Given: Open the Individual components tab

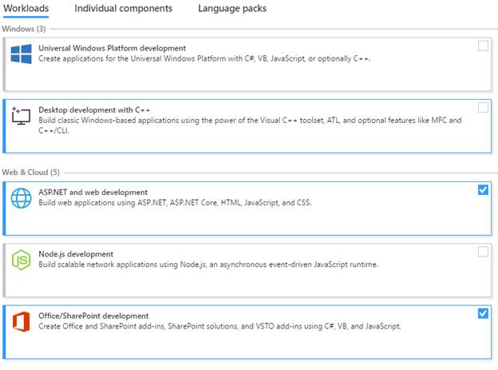Looking at the screenshot, I should point(123,9).
